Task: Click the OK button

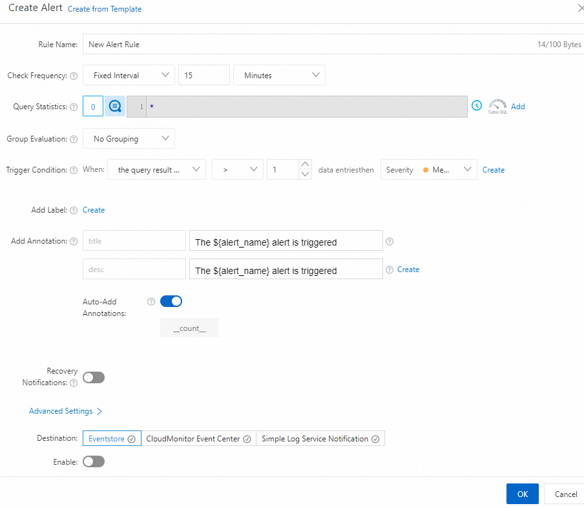Action: click(x=522, y=494)
